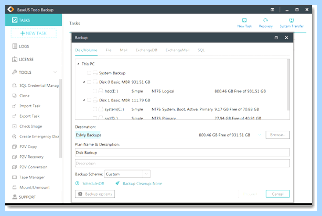The width and height of the screenshot is (322, 216).
Task: Click the EaseUS logo in title bar
Action: coord(10,9)
